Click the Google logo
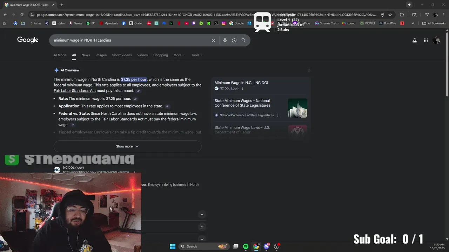 (28, 40)
